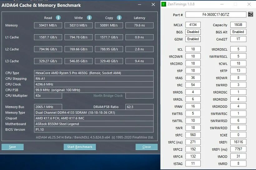Click the tRDWR value 8
The height and width of the screenshot is (170, 256).
pyautogui.click(x=238, y=78)
